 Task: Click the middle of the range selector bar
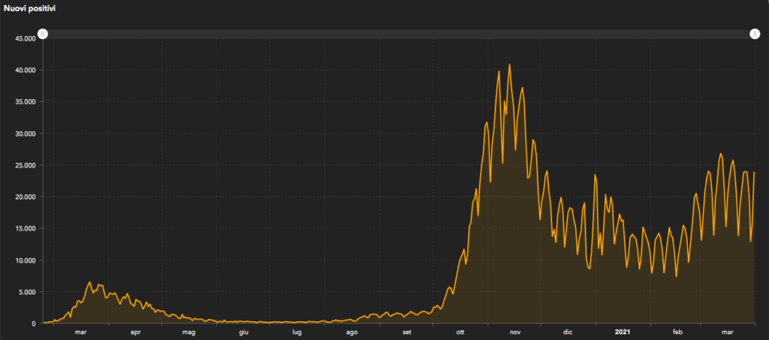(x=399, y=34)
